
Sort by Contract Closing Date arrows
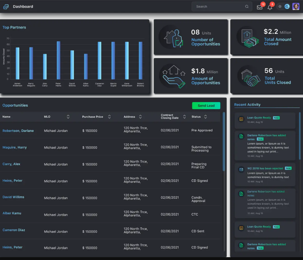184,116
